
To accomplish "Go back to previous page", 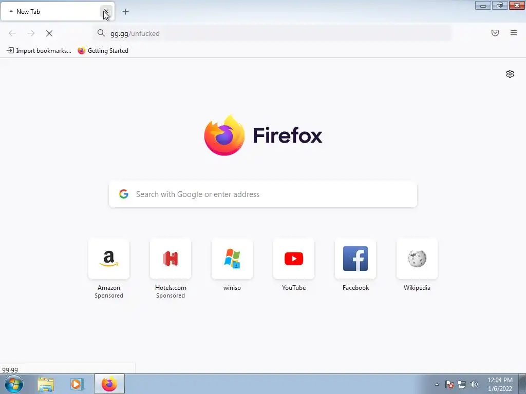I will [x=12, y=33].
